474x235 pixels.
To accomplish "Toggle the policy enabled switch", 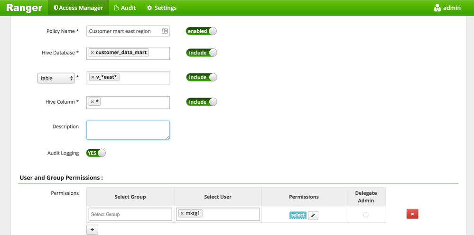I will (x=201, y=31).
